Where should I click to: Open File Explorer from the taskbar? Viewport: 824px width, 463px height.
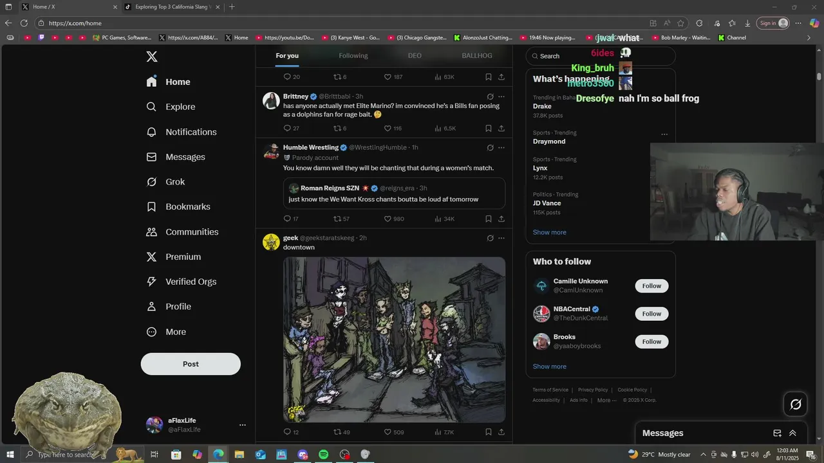click(x=239, y=455)
